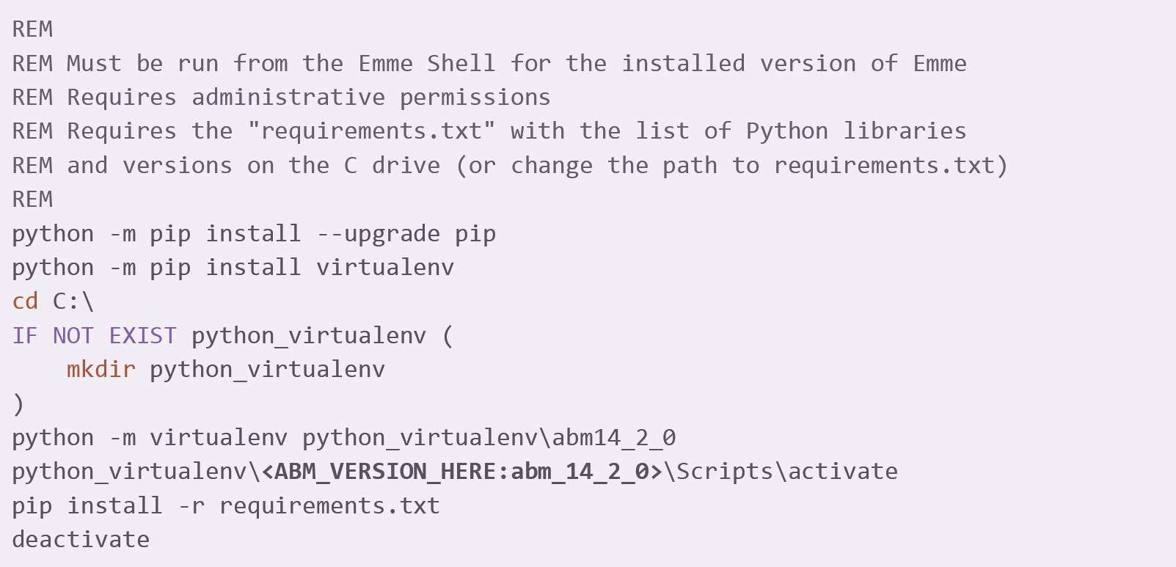Click the "mkdir" keyword
The image size is (1176, 567).
[x=101, y=369]
